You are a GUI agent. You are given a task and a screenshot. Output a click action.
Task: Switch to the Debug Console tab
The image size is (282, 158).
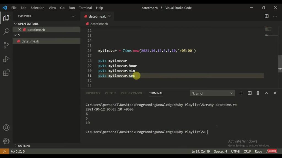pos(132,93)
